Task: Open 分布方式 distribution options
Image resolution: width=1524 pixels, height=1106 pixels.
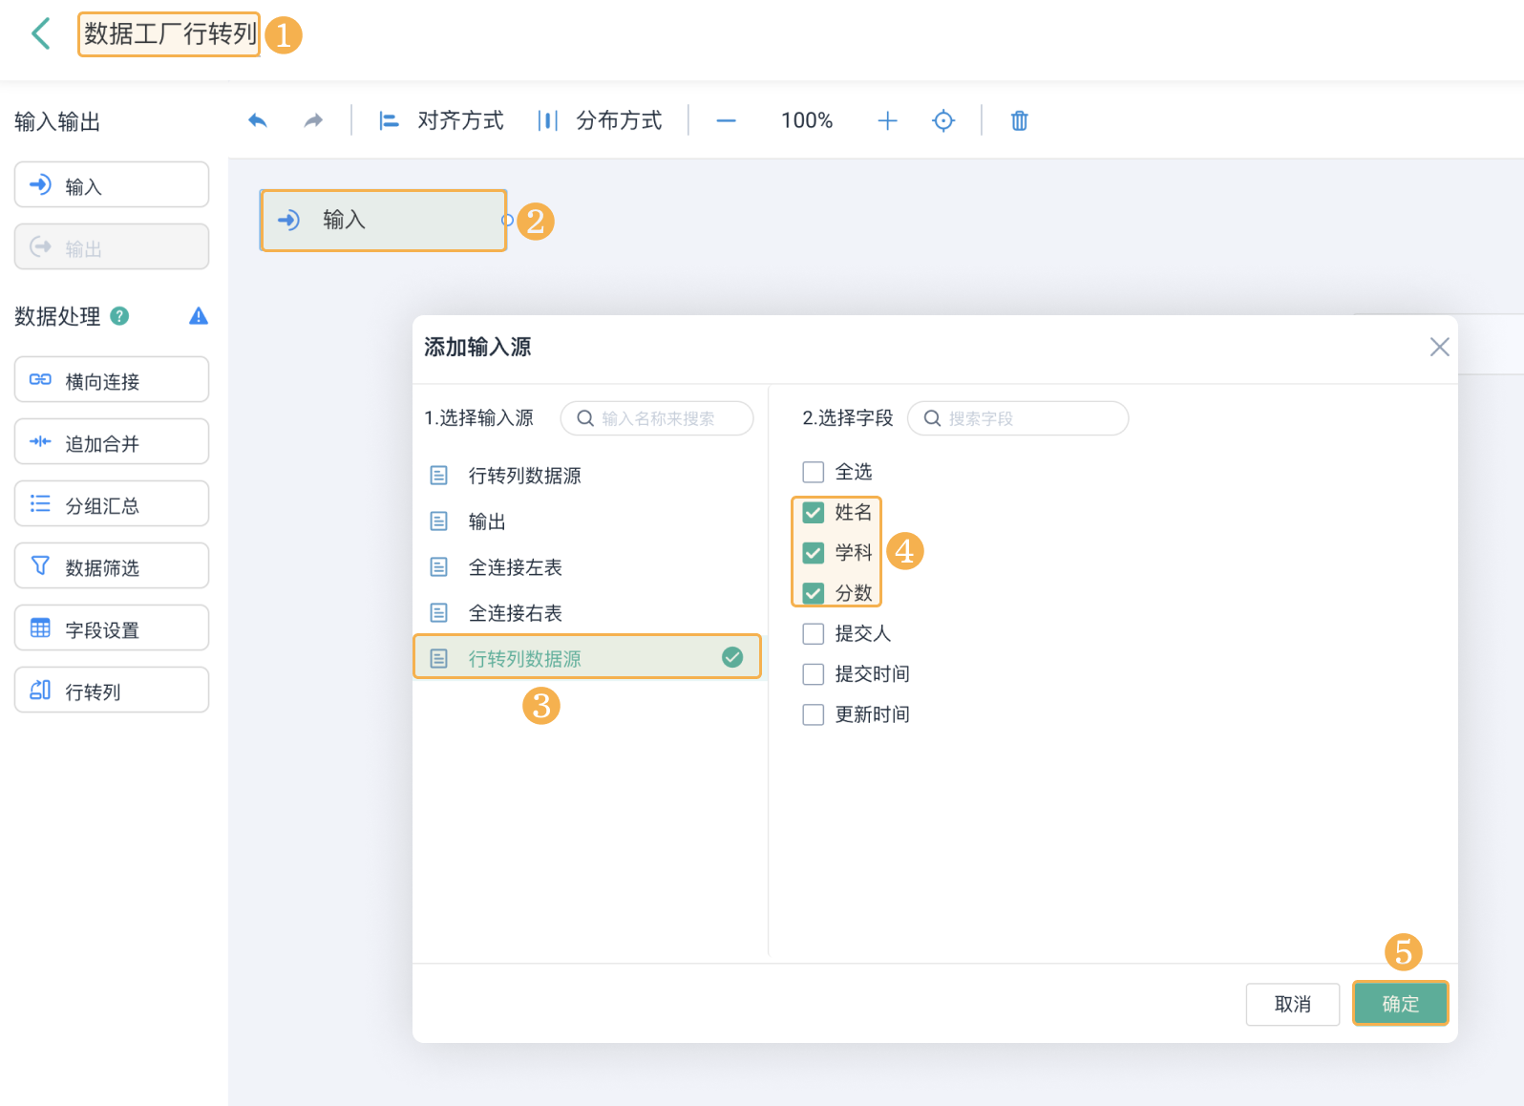Action: 600,120
